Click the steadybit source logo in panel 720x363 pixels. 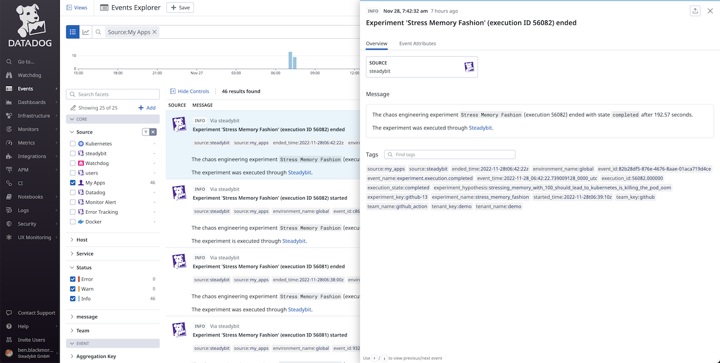pyautogui.click(x=469, y=67)
